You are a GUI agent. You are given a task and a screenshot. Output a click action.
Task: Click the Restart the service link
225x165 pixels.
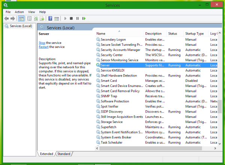(x=43, y=47)
